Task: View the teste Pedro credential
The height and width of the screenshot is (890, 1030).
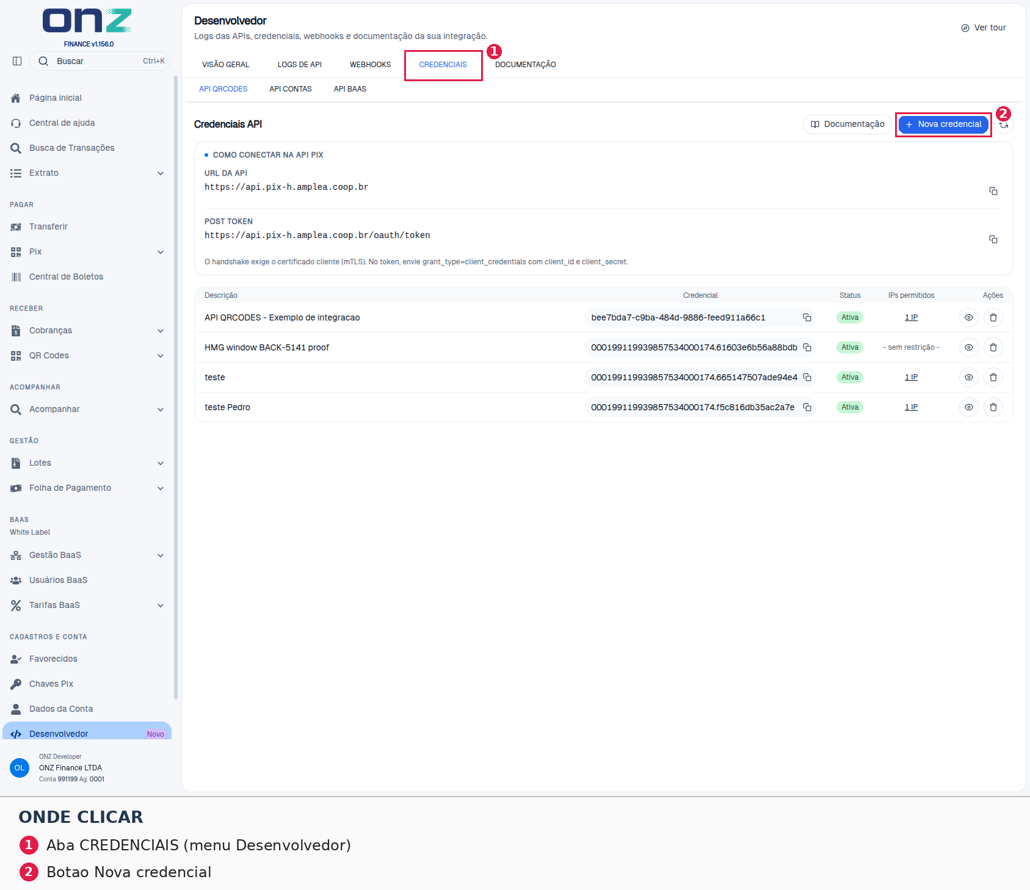Action: pyautogui.click(x=968, y=407)
